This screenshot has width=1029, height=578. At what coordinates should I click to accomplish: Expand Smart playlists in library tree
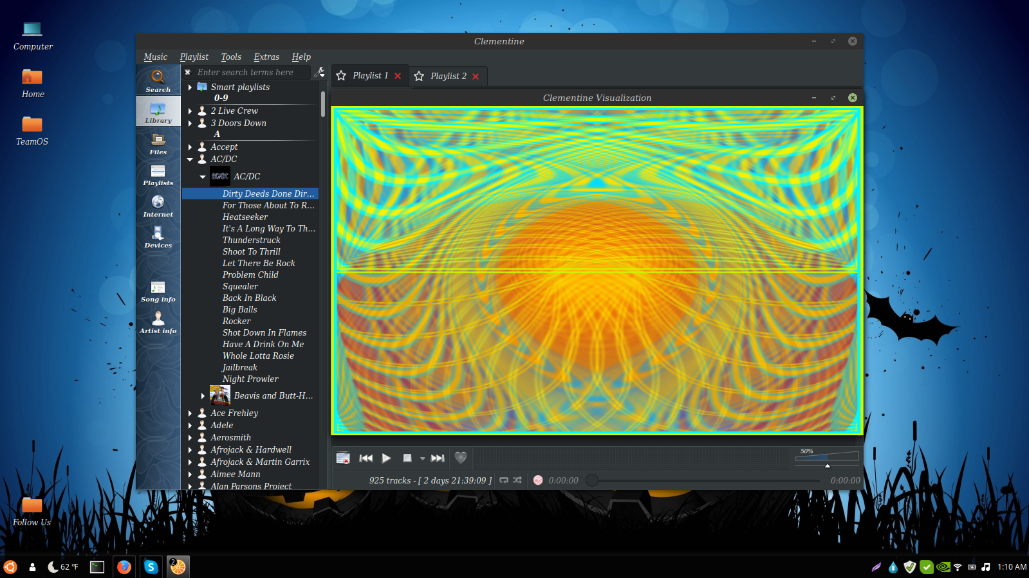pos(190,87)
